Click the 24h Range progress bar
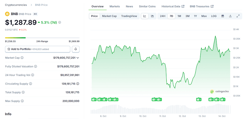The width and height of the screenshot is (245, 119). [42, 38]
